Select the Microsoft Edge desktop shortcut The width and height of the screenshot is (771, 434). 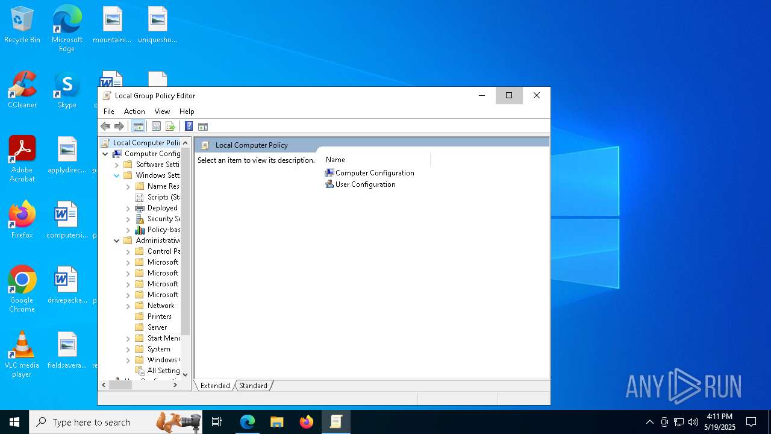pos(67,28)
